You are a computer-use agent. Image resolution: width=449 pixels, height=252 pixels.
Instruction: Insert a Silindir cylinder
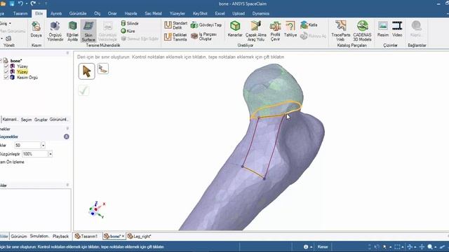pyautogui.click(x=130, y=23)
